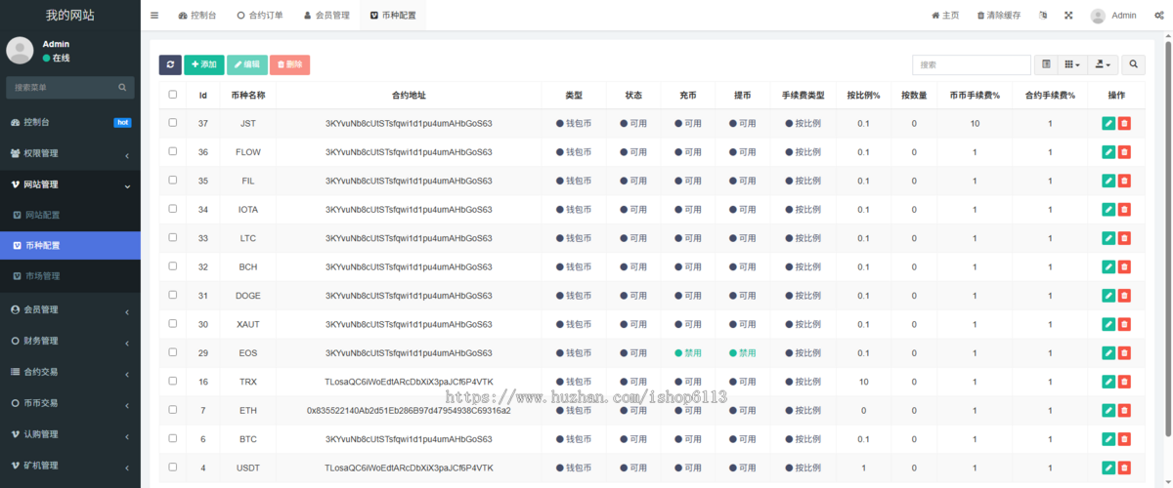Open the columns grid dropdown
The image size is (1173, 488).
click(1072, 64)
